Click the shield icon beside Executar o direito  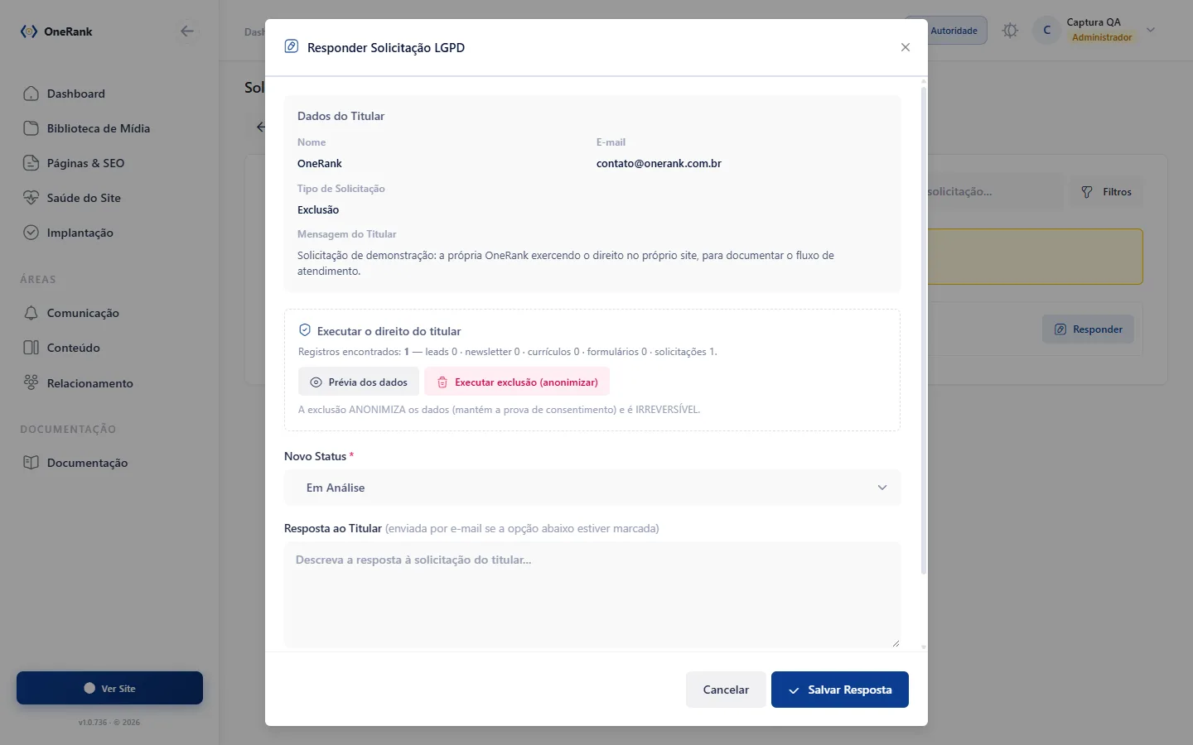(x=305, y=330)
